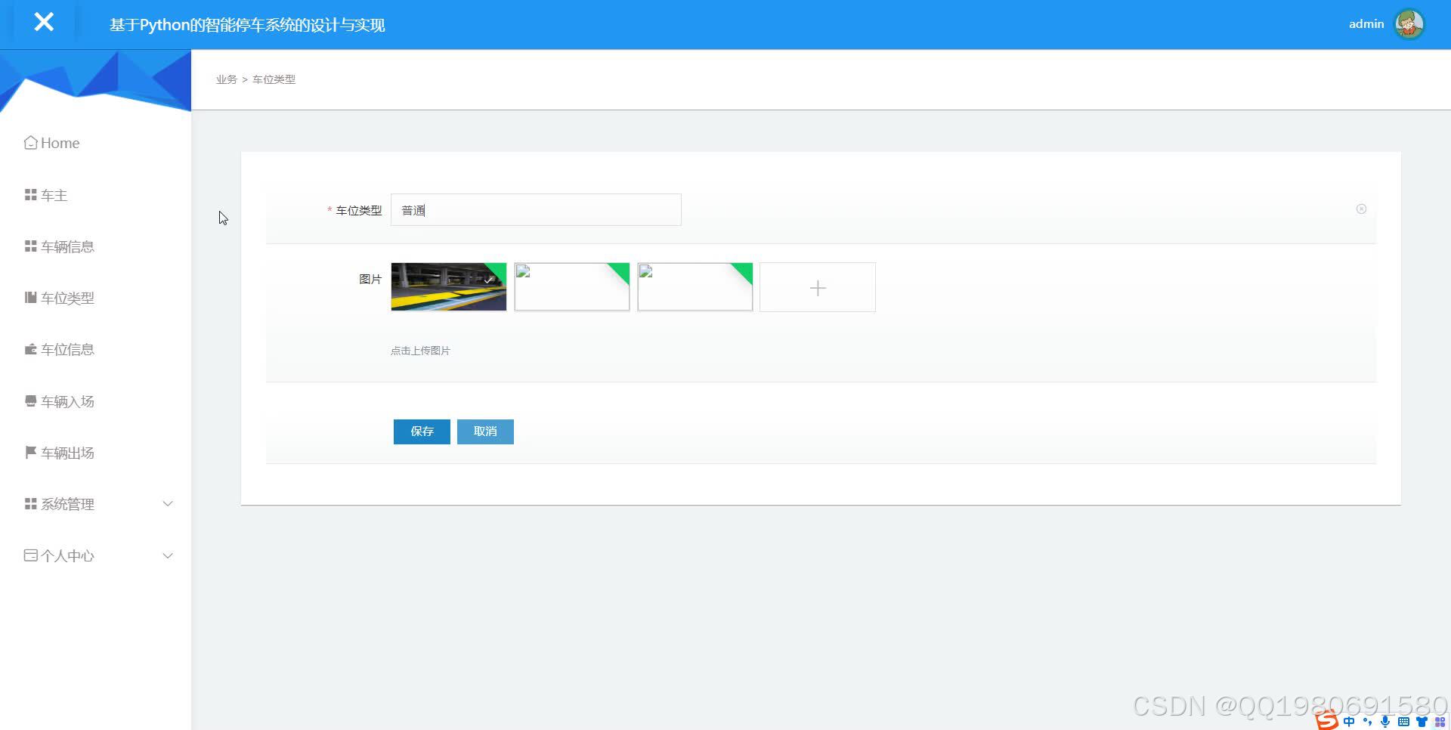Clear the form row with the circle-x icon
The image size is (1451, 730).
tap(1361, 209)
